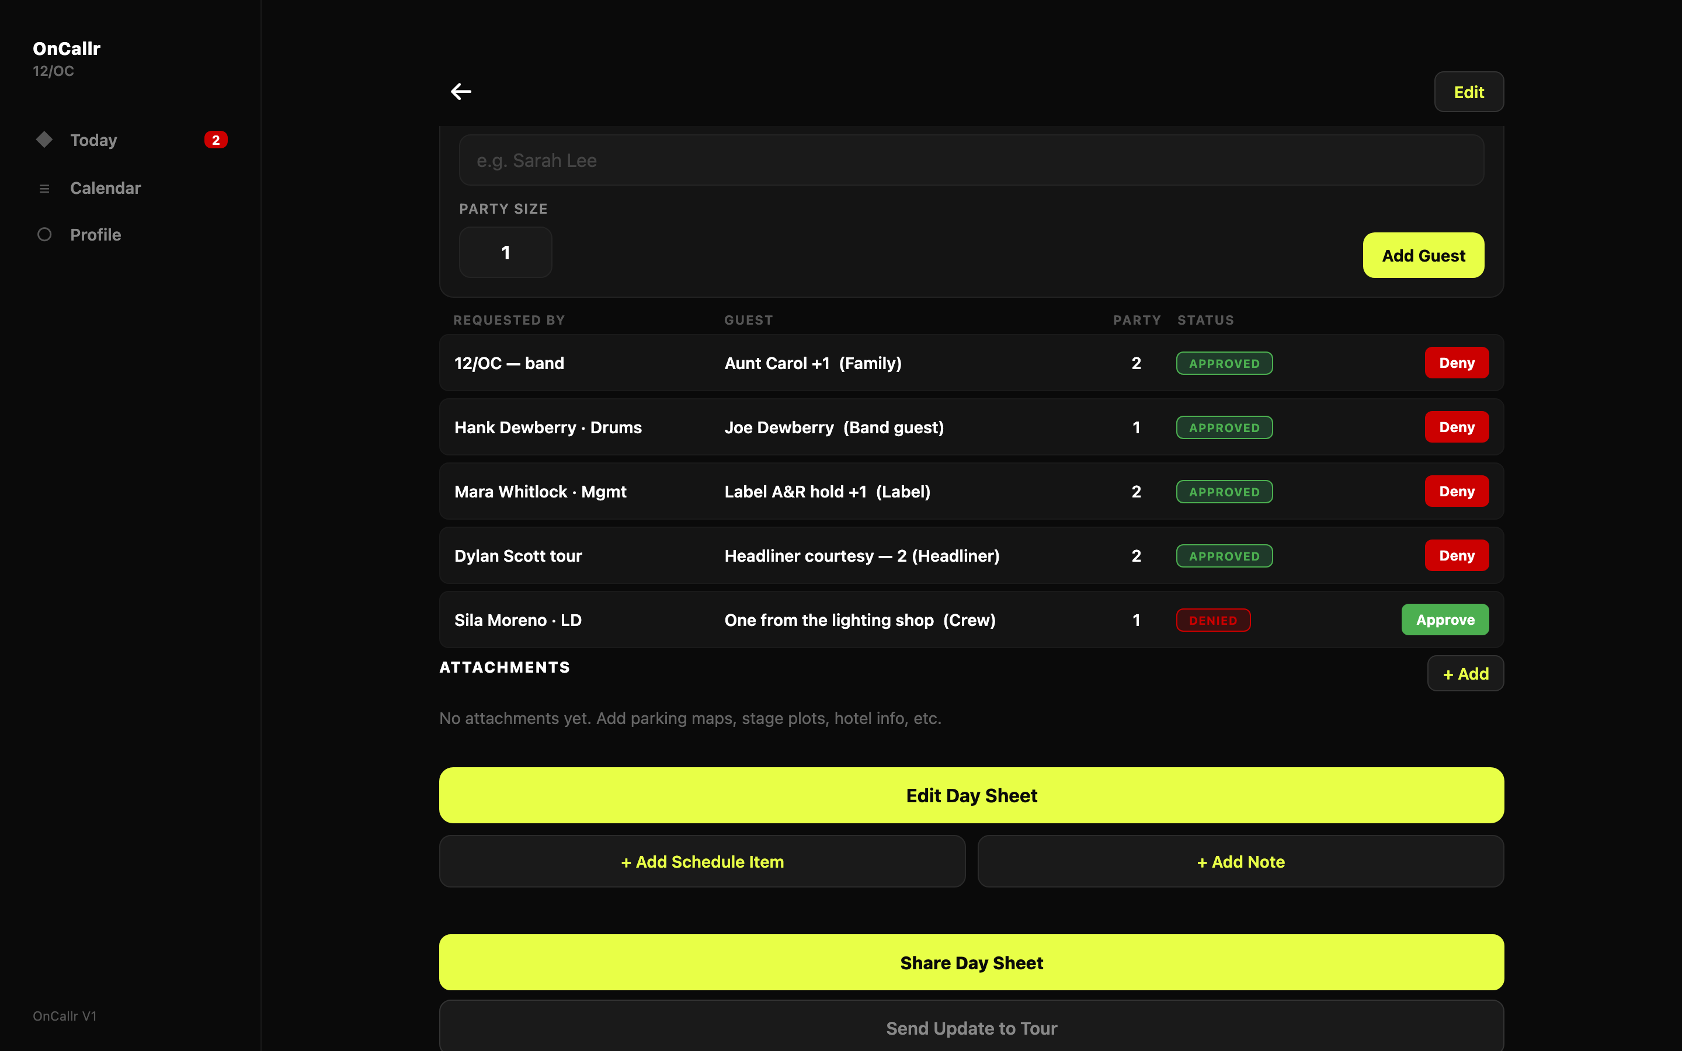This screenshot has width=1682, height=1051.
Task: Click the Denied badge for lighting shop guest
Action: (1213, 620)
